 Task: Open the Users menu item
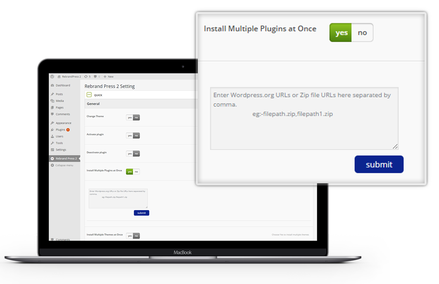[59, 136]
